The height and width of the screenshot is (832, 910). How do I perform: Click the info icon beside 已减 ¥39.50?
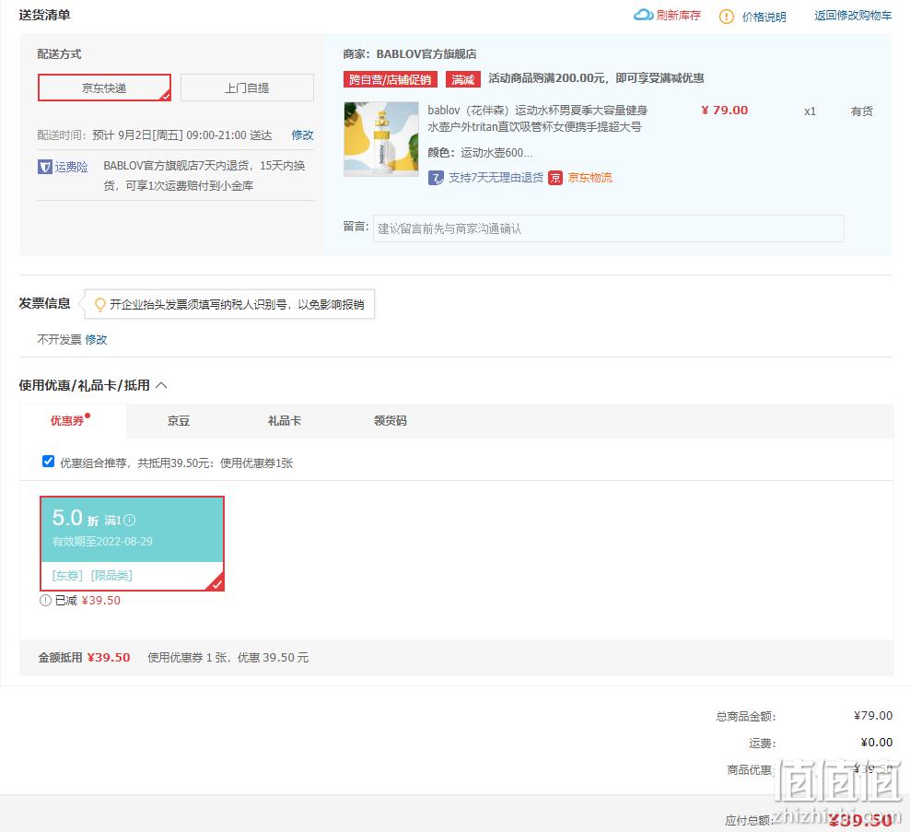click(45, 601)
